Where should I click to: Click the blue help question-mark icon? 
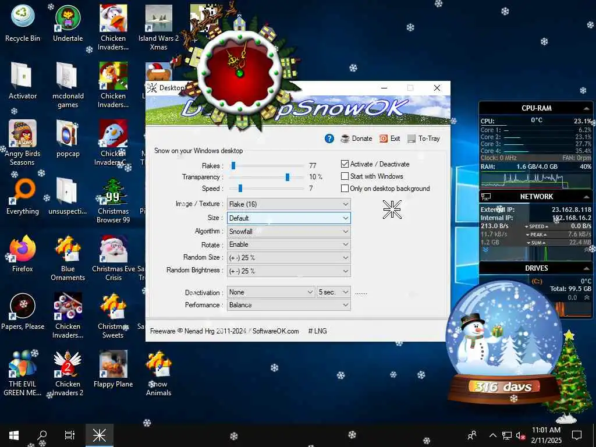(329, 139)
